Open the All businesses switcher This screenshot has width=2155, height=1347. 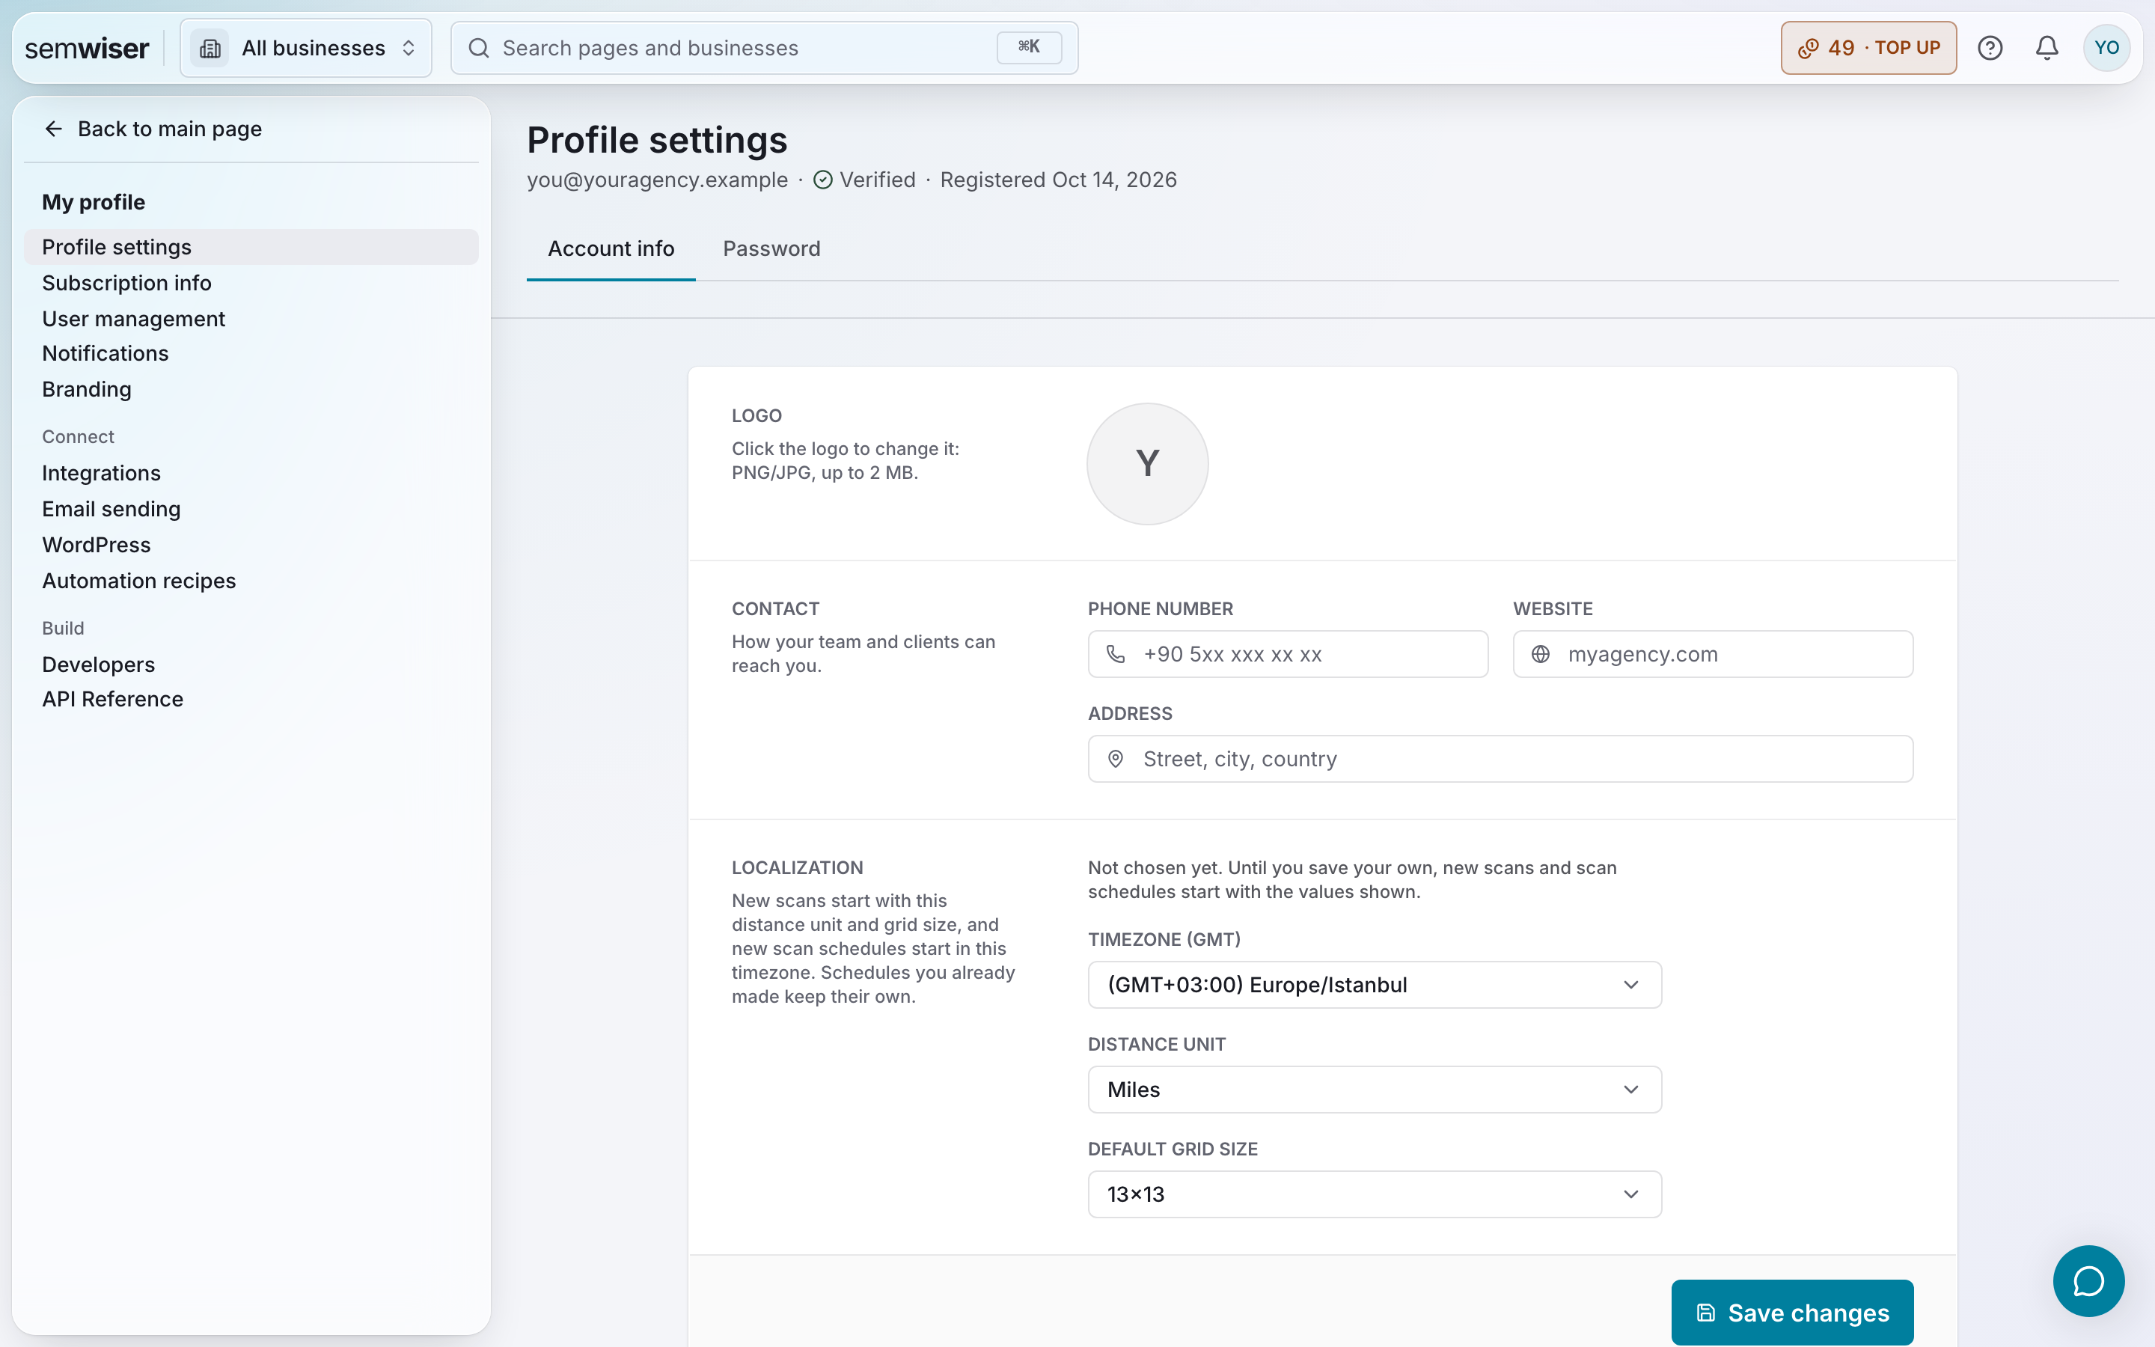(306, 48)
